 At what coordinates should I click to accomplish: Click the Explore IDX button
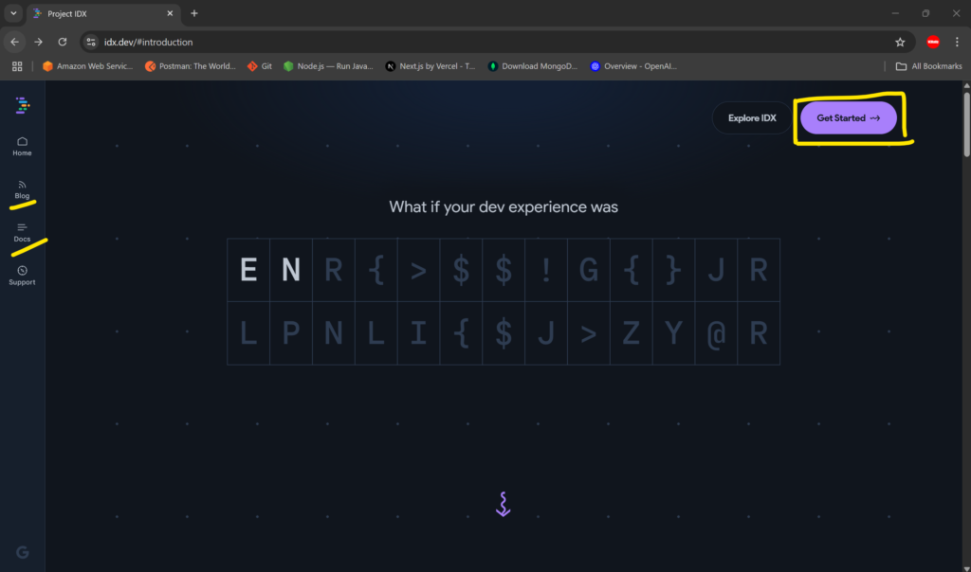click(752, 118)
